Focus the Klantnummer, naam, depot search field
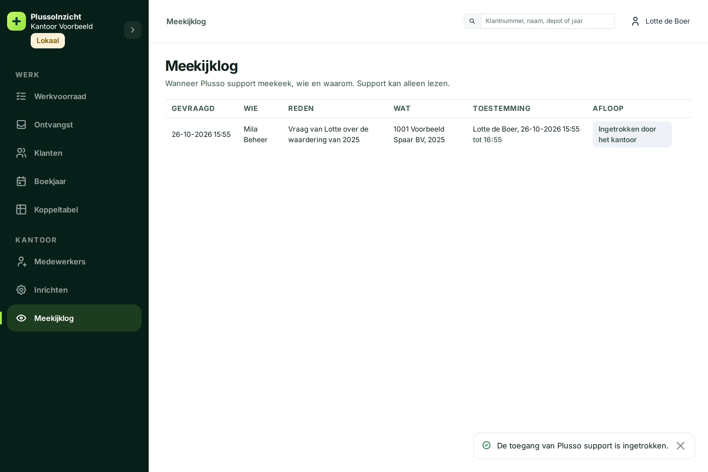Image resolution: width=708 pixels, height=472 pixels. coord(547,21)
